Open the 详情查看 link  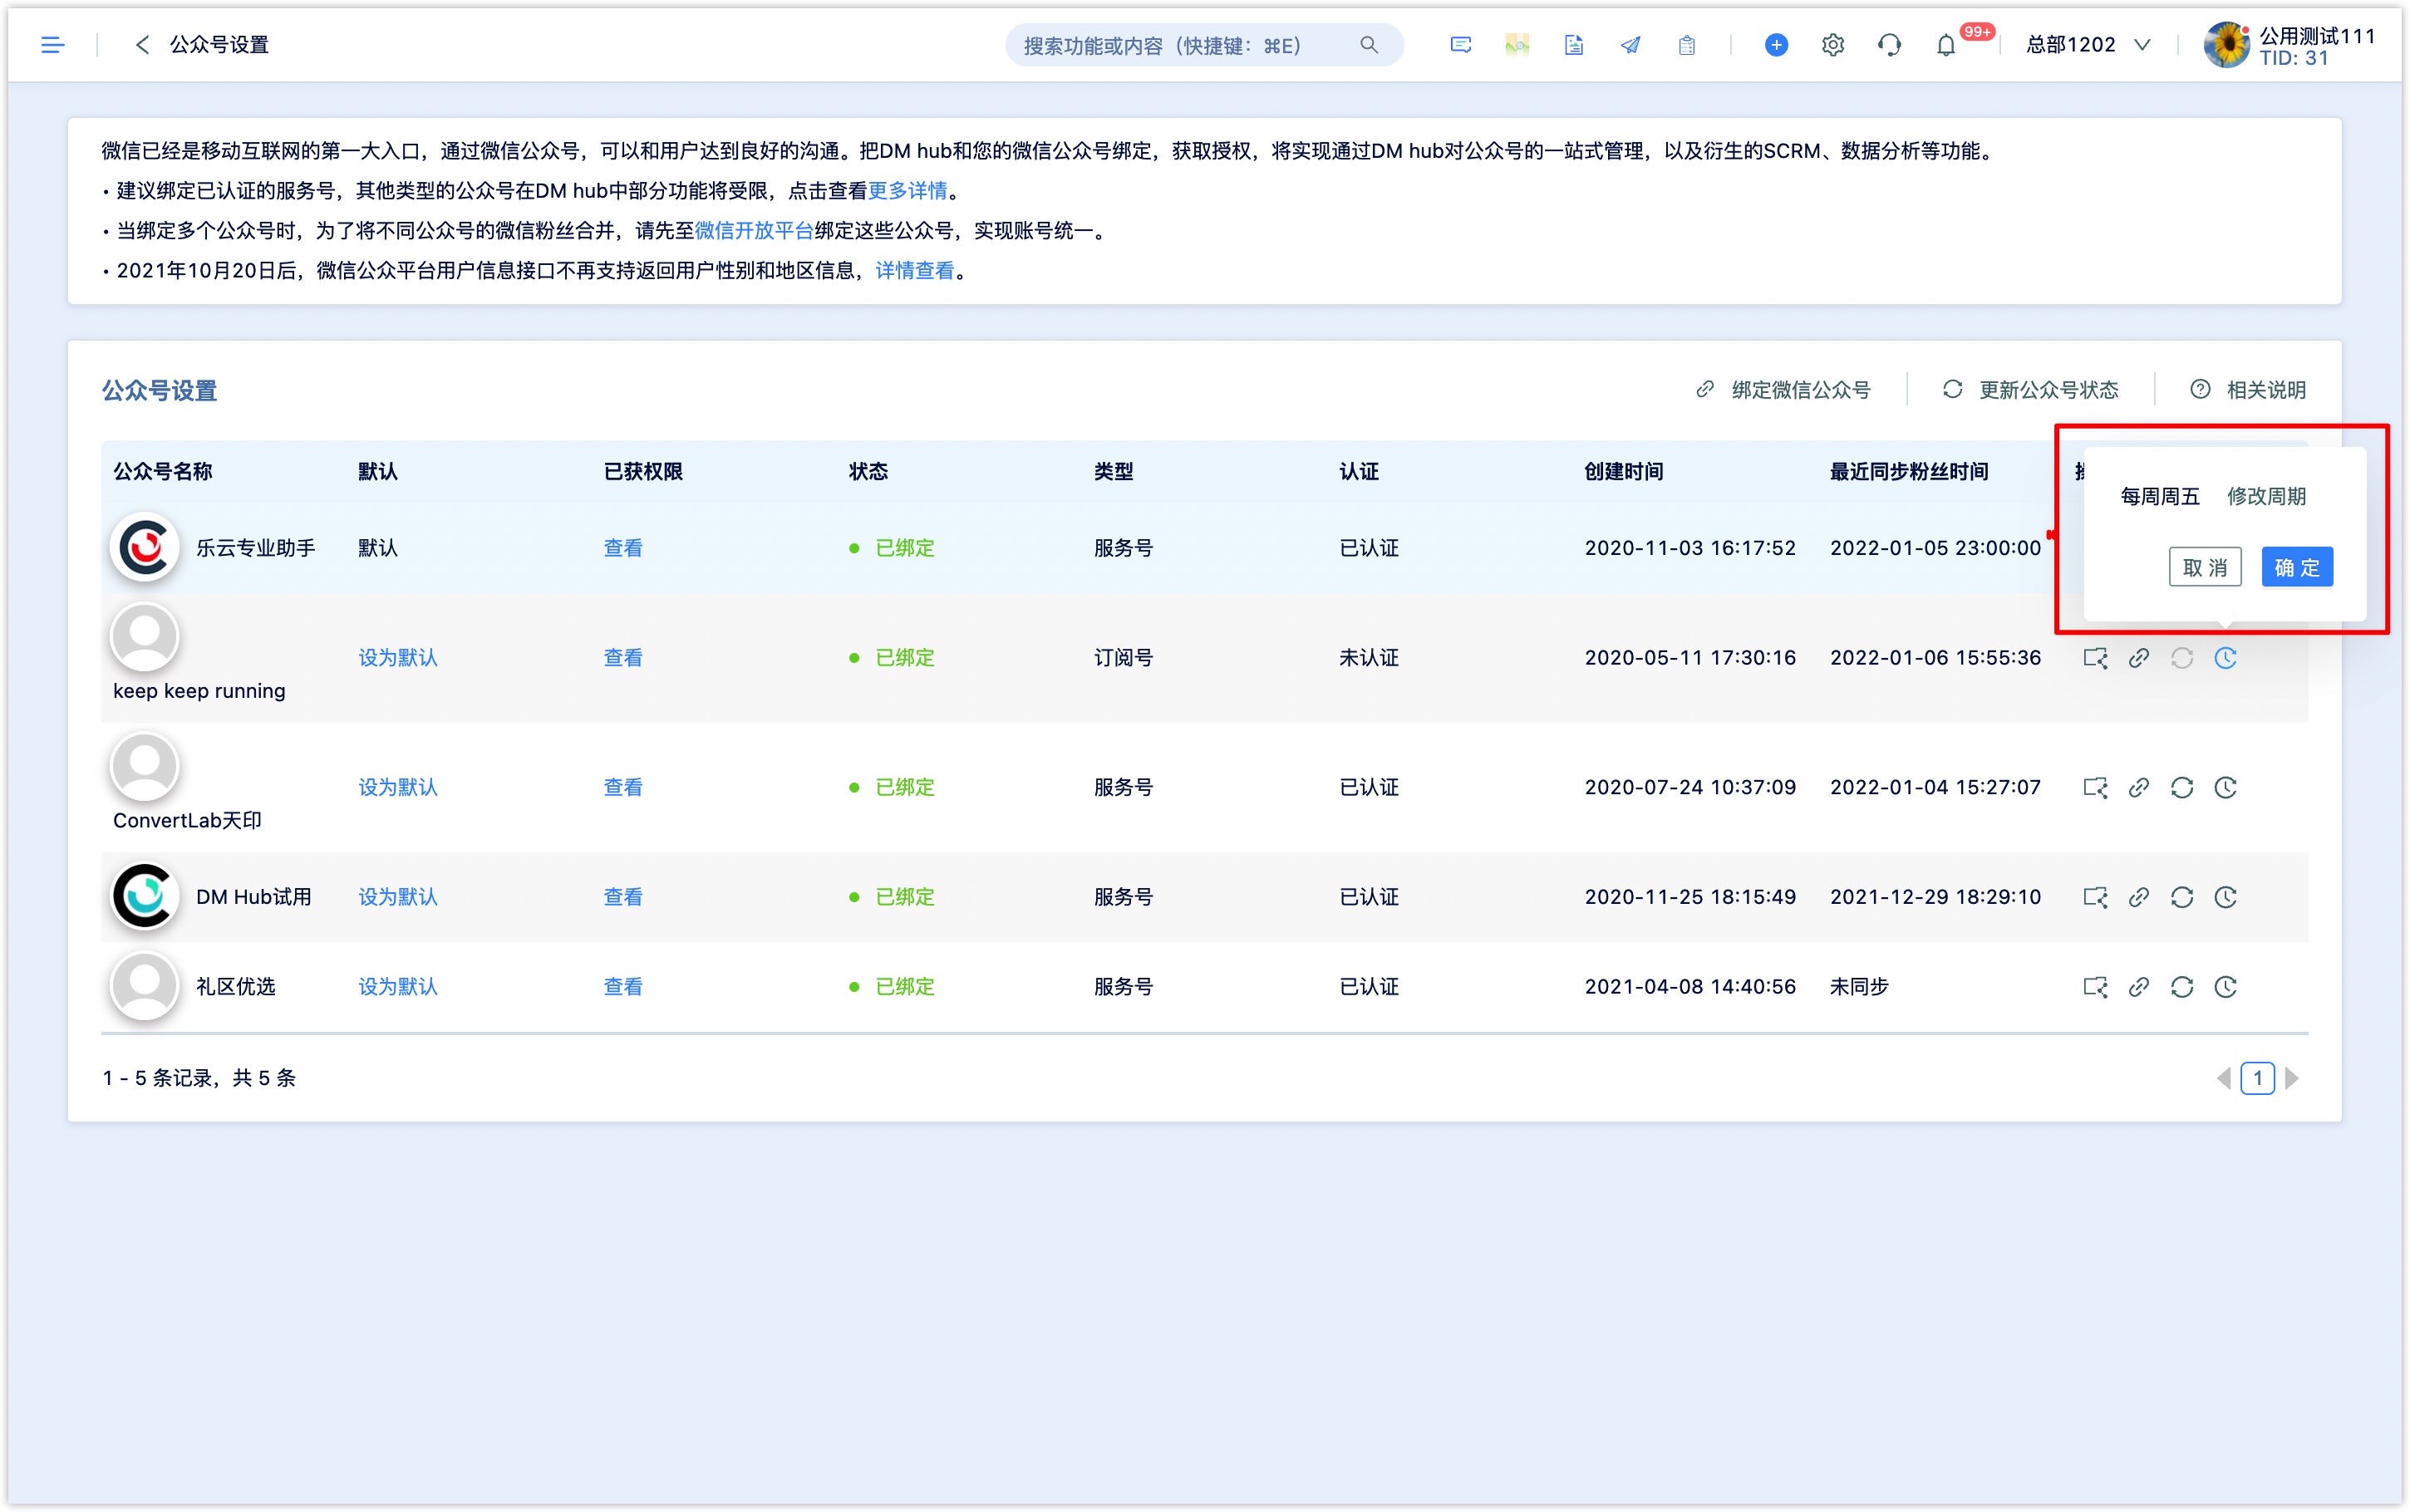[914, 271]
